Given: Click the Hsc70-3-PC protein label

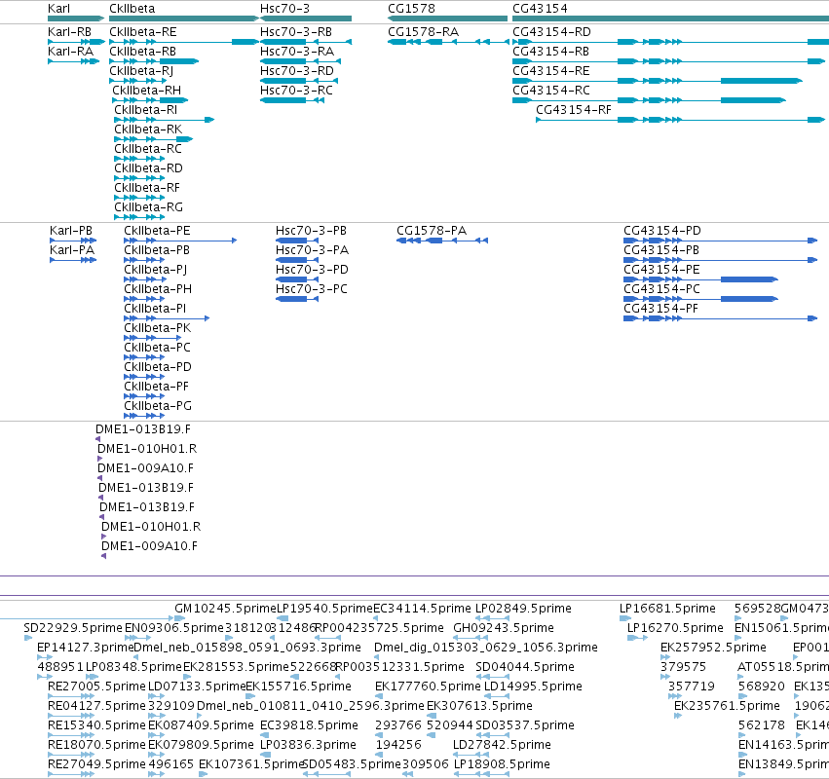Looking at the screenshot, I should click(312, 289).
